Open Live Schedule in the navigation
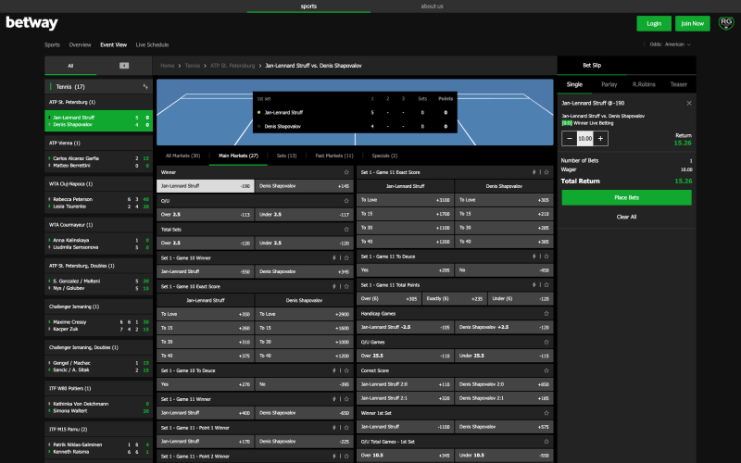 (152, 44)
